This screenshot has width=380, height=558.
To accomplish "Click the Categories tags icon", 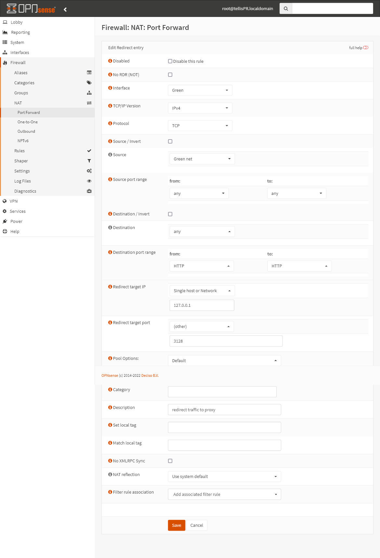I will 89,83.
